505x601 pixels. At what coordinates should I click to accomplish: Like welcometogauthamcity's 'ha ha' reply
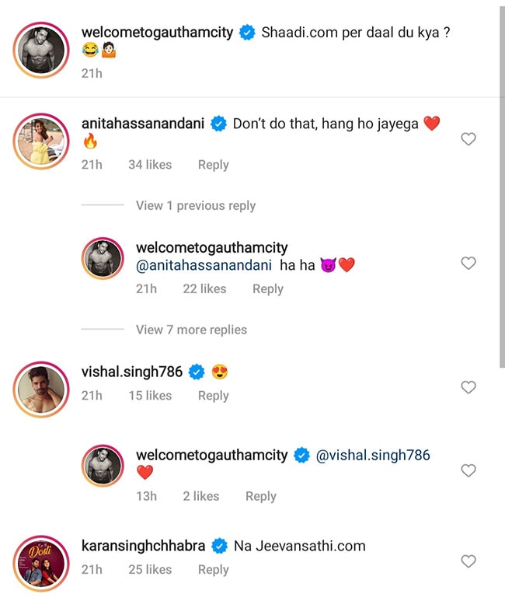pos(468,264)
